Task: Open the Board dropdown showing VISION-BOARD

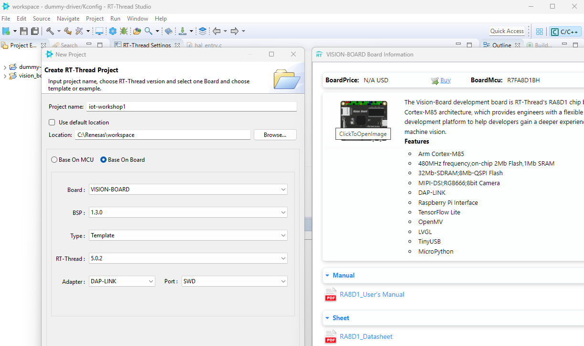Action: click(x=188, y=190)
